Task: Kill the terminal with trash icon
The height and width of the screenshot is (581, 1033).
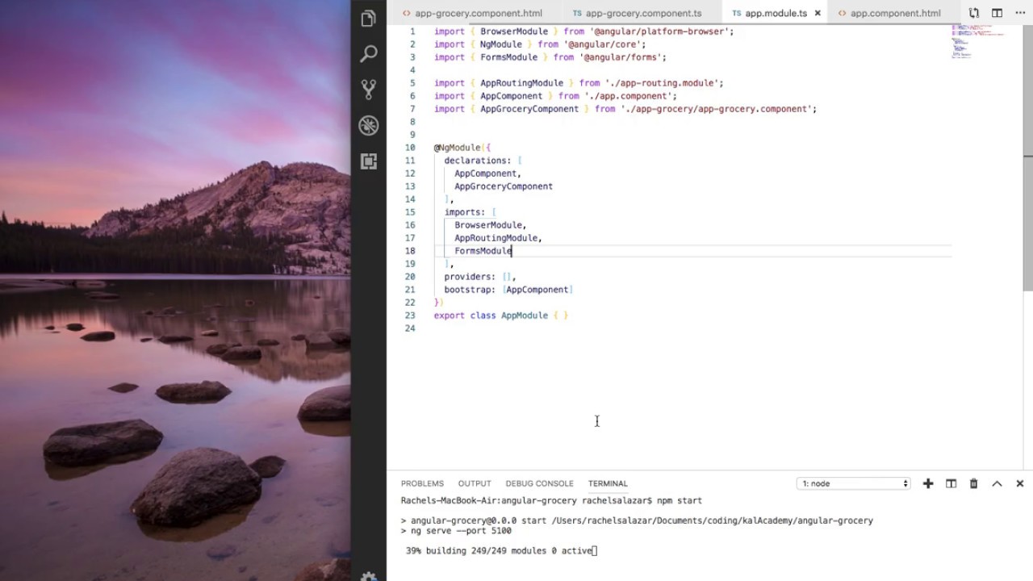Action: (973, 483)
